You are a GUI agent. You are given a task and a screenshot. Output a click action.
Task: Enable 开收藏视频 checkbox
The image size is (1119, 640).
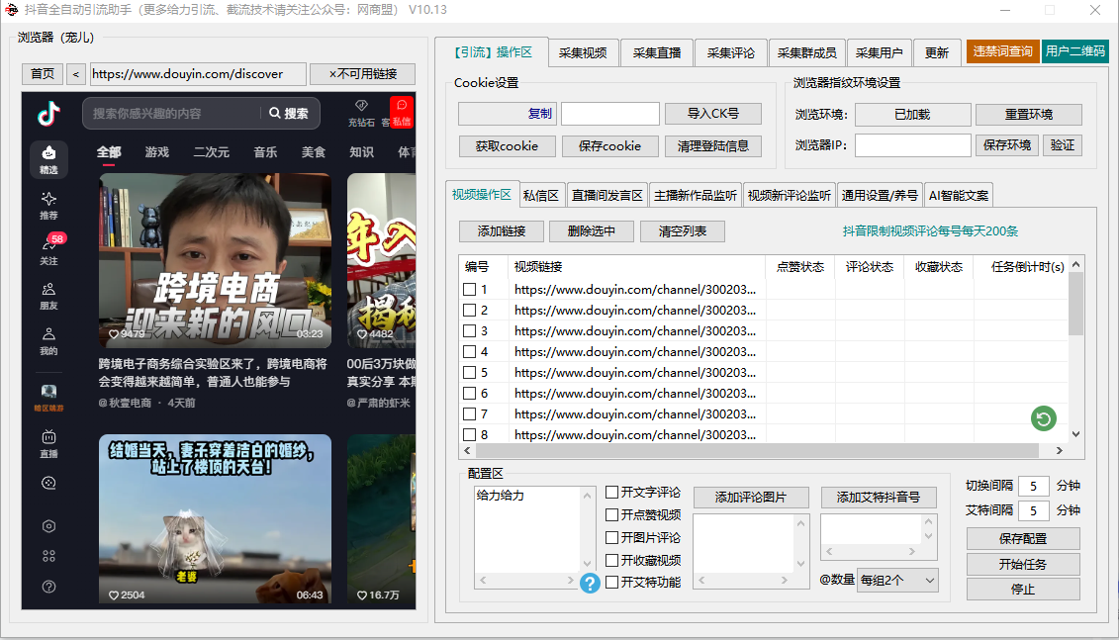point(611,561)
